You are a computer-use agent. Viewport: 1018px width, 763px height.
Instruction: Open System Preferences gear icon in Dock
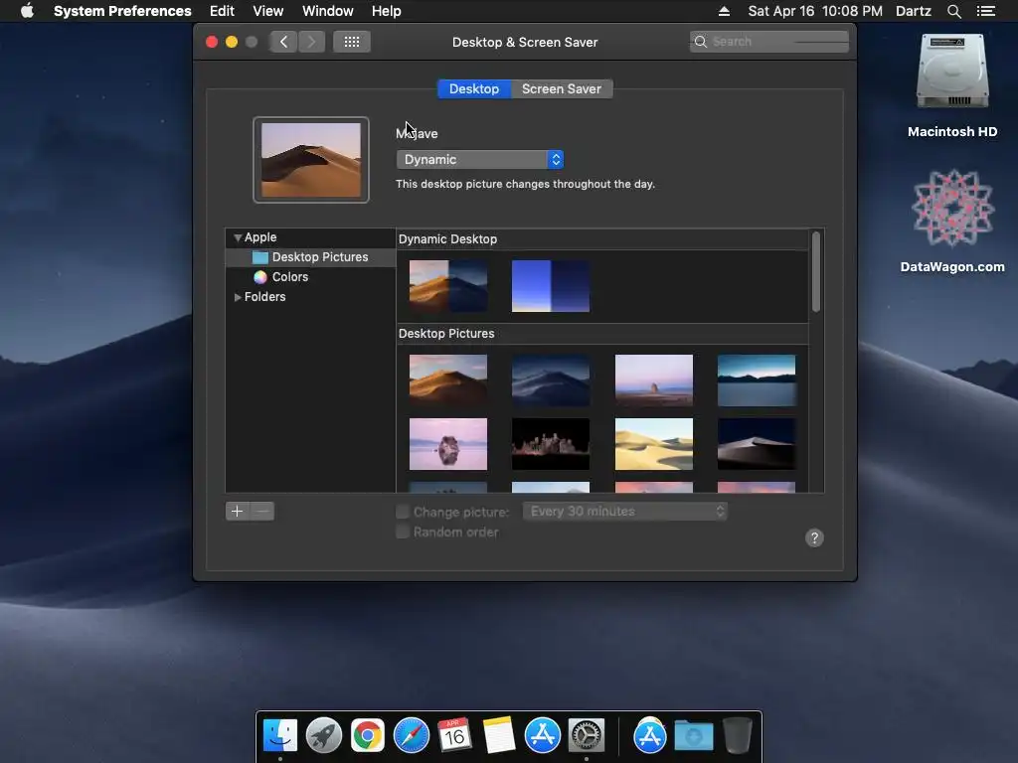coord(587,735)
